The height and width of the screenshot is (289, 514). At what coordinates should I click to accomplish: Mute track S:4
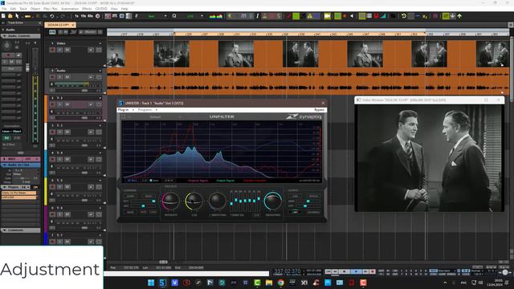[67, 159]
